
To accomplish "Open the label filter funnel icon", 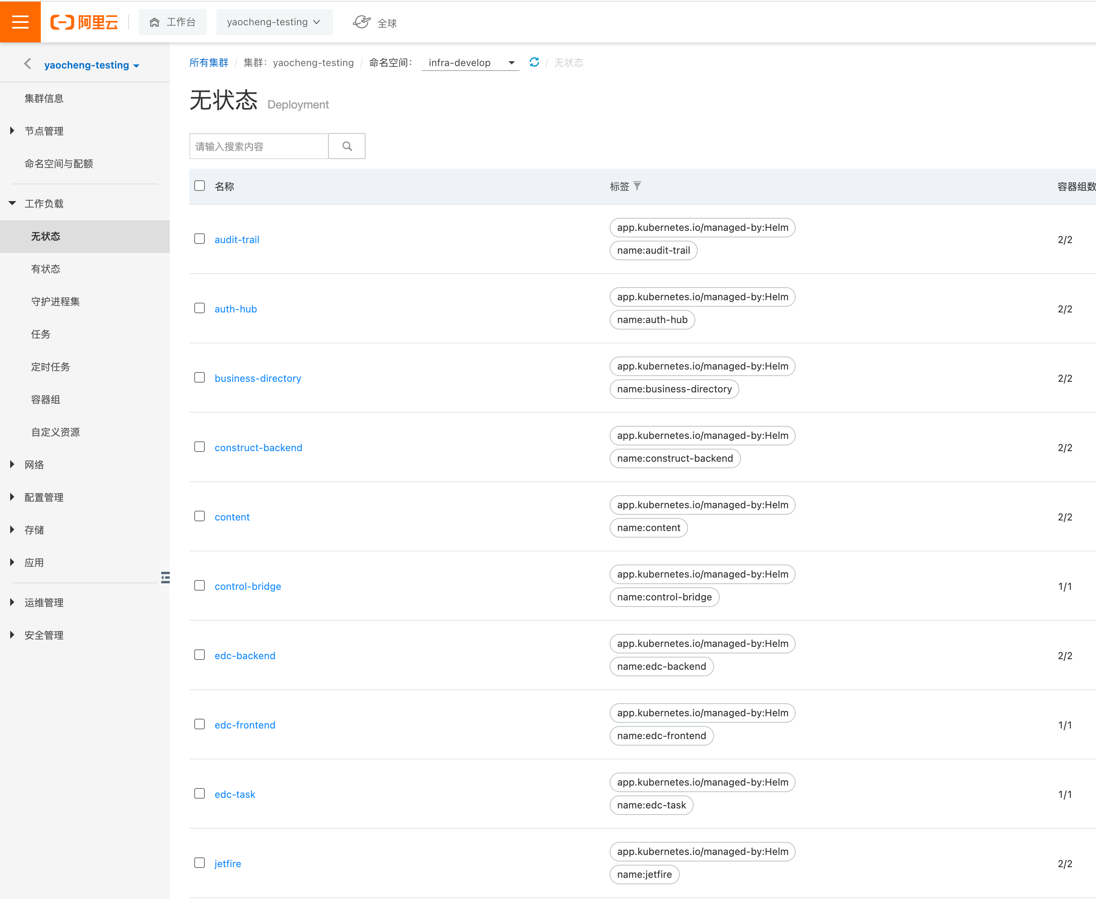I will [637, 186].
